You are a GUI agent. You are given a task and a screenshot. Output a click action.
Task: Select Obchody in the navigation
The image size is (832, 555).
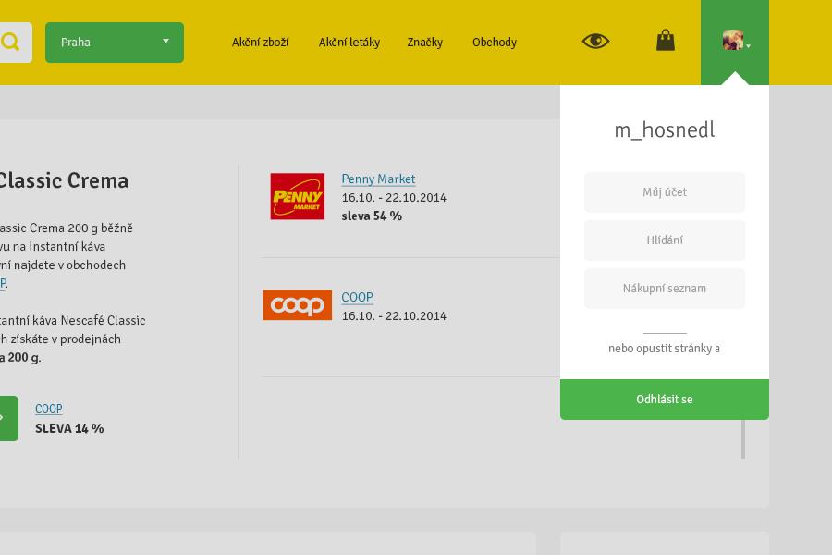(494, 43)
